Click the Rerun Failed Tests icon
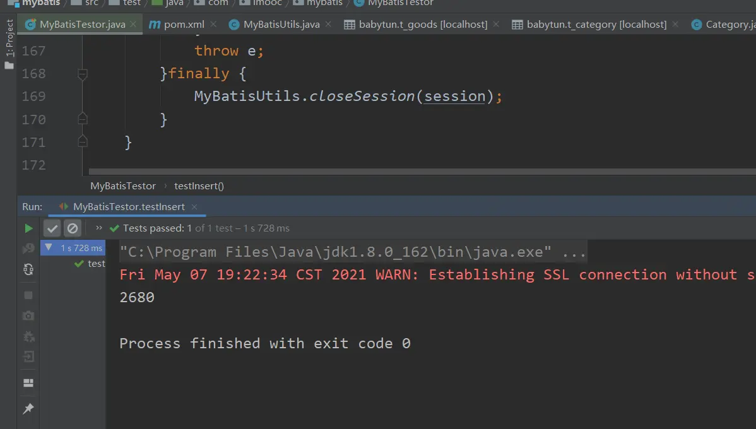Screen dimensions: 756x429 [28, 249]
